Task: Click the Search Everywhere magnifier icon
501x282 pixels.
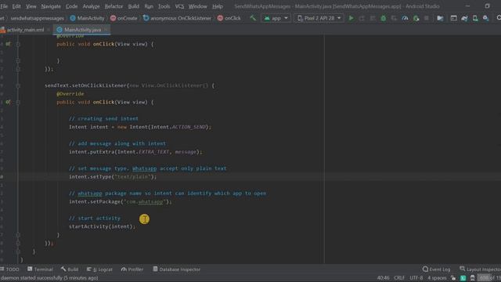Action: [499, 18]
